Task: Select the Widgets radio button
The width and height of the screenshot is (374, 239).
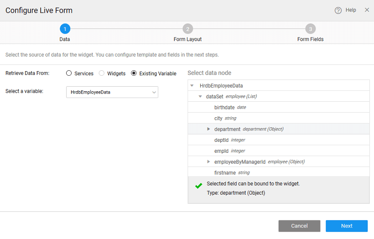Action: 102,73
